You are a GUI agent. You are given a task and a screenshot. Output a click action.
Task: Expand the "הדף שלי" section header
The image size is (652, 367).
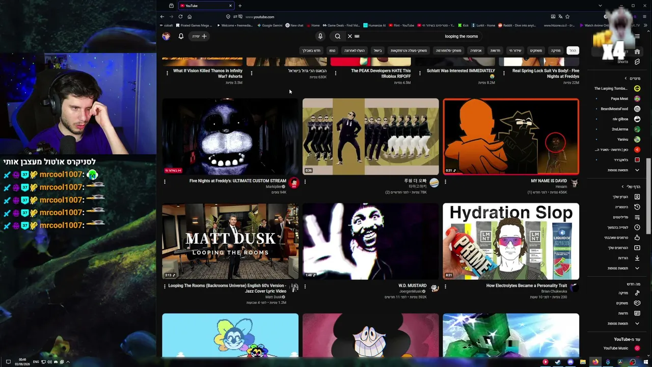pyautogui.click(x=631, y=187)
